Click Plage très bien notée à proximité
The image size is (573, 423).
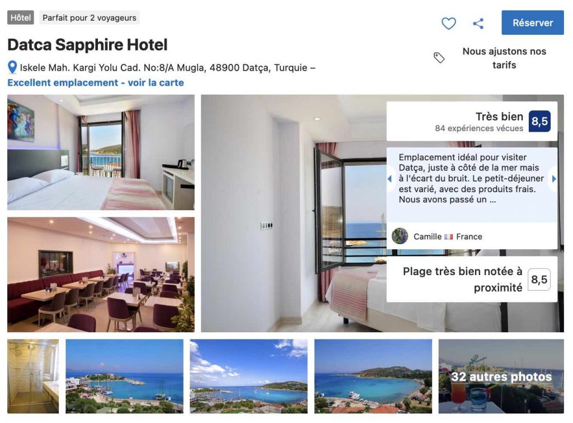[x=463, y=280]
